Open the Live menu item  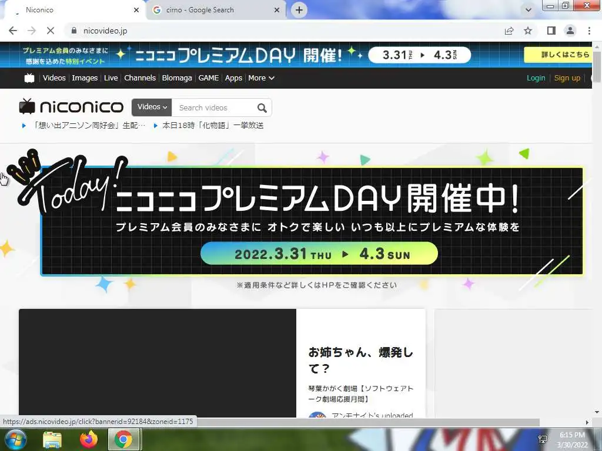point(111,78)
